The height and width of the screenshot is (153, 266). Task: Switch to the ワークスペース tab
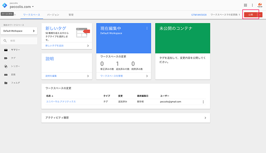[32, 15]
